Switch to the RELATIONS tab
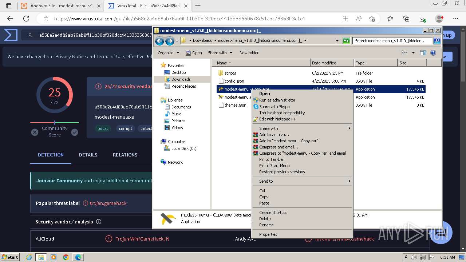 pyautogui.click(x=125, y=155)
